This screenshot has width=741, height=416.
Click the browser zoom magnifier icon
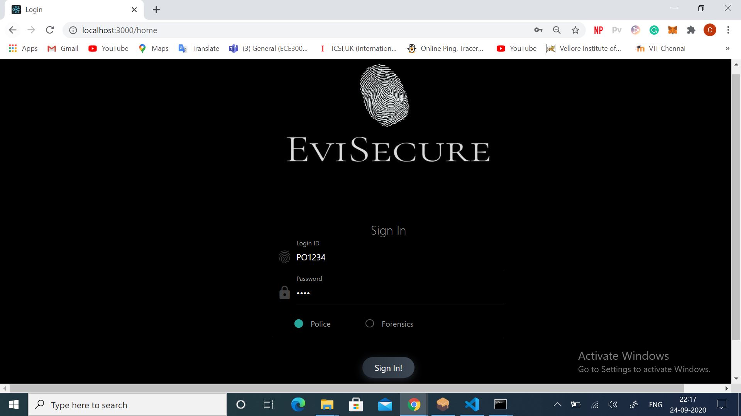[557, 30]
